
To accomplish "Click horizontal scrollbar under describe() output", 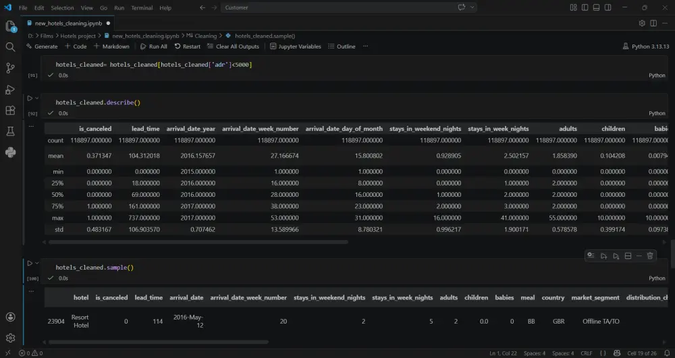I will pos(198,242).
